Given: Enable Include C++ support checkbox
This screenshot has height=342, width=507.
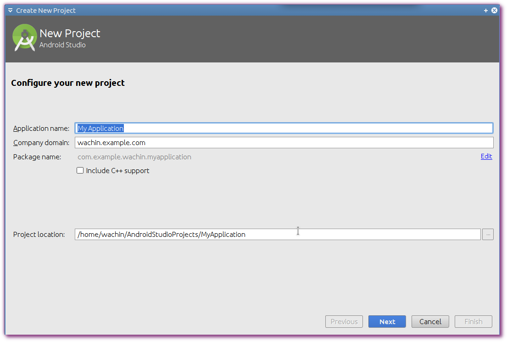Looking at the screenshot, I should [x=80, y=170].
